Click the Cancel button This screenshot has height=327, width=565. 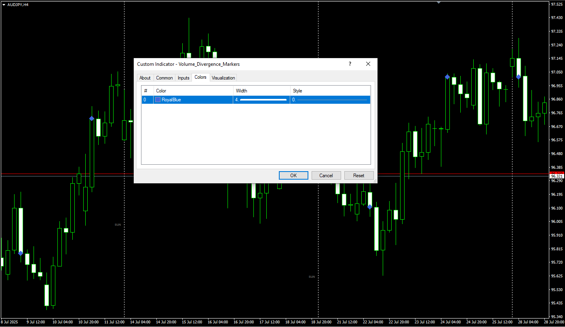point(326,175)
